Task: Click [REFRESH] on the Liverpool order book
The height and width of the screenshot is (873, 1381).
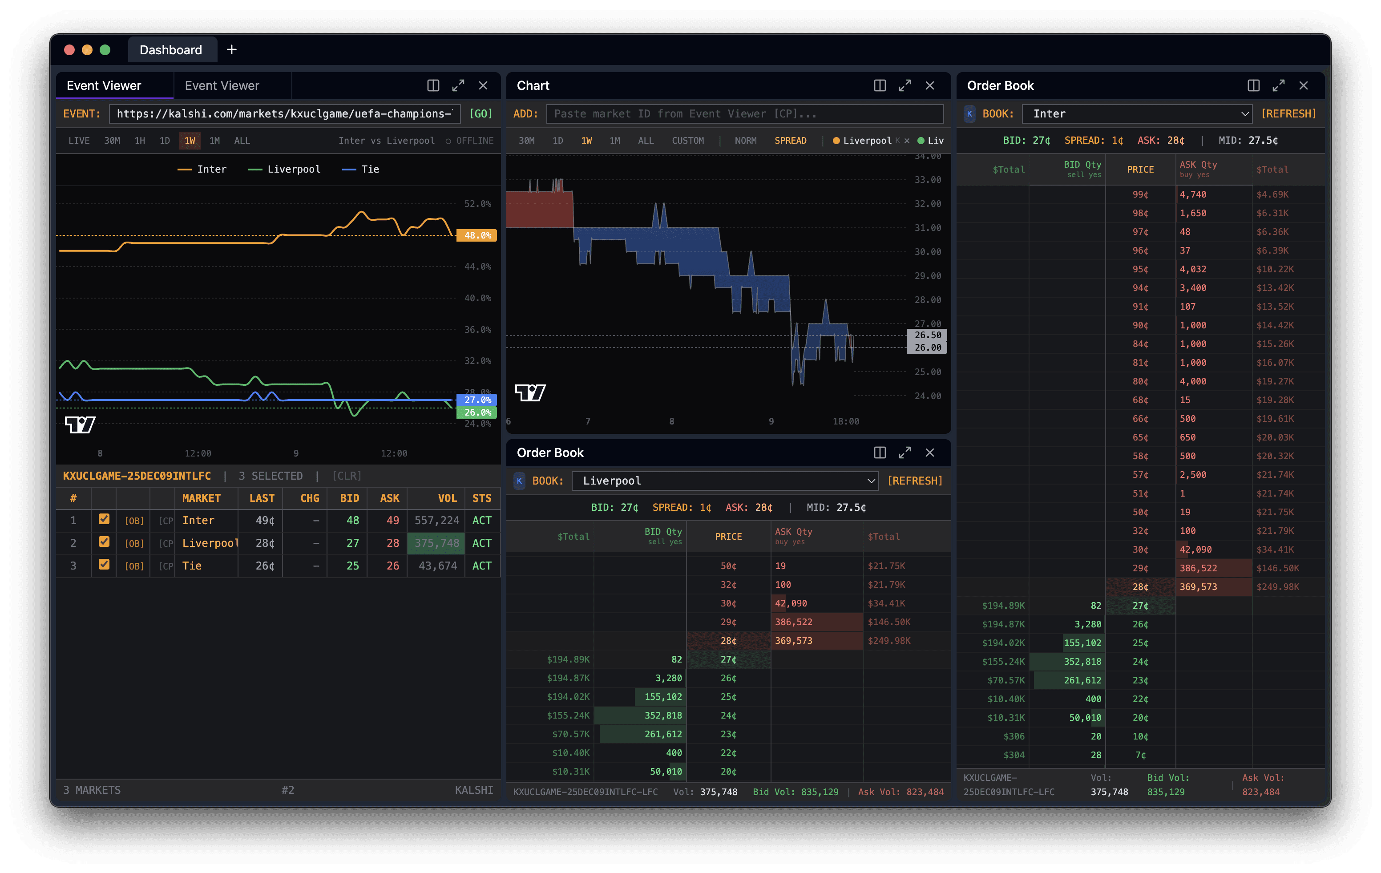Action: pyautogui.click(x=914, y=481)
